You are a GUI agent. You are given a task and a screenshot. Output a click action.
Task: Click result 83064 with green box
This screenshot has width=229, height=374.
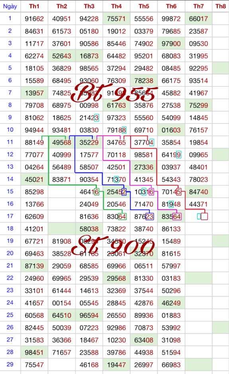(x=116, y=217)
